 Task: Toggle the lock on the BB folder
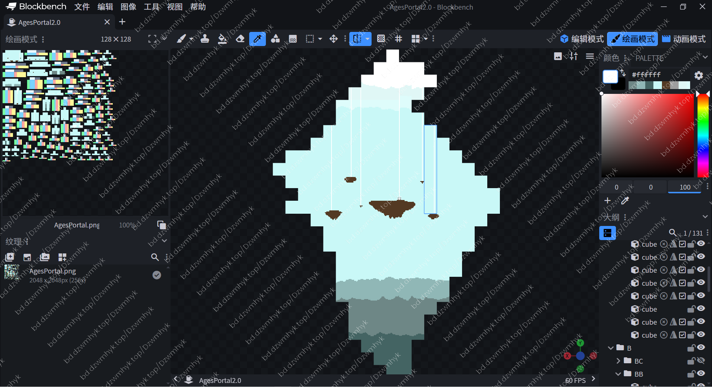(691, 374)
